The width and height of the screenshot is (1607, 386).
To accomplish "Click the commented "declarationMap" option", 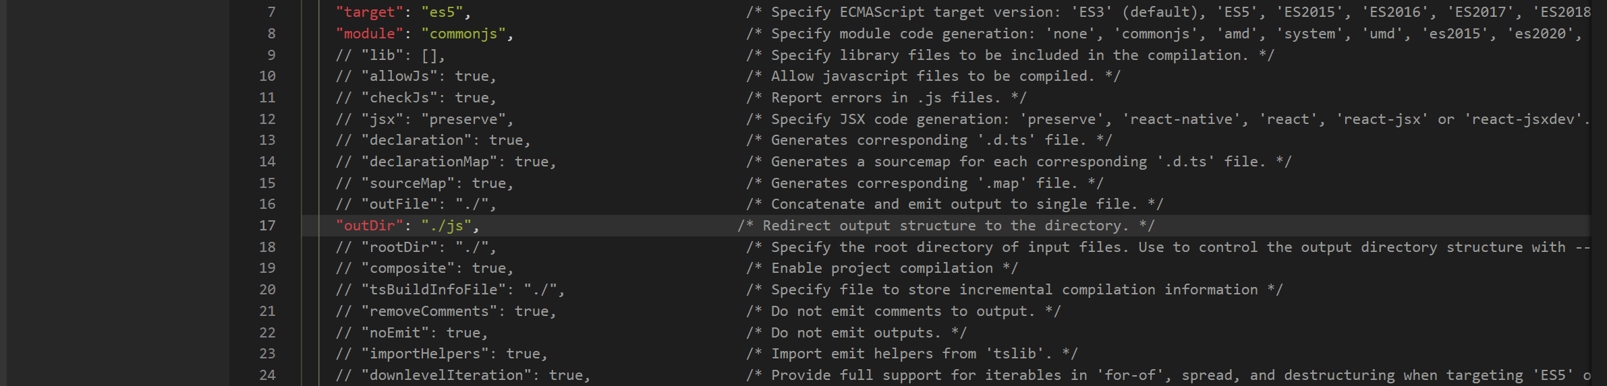I will click(x=446, y=162).
